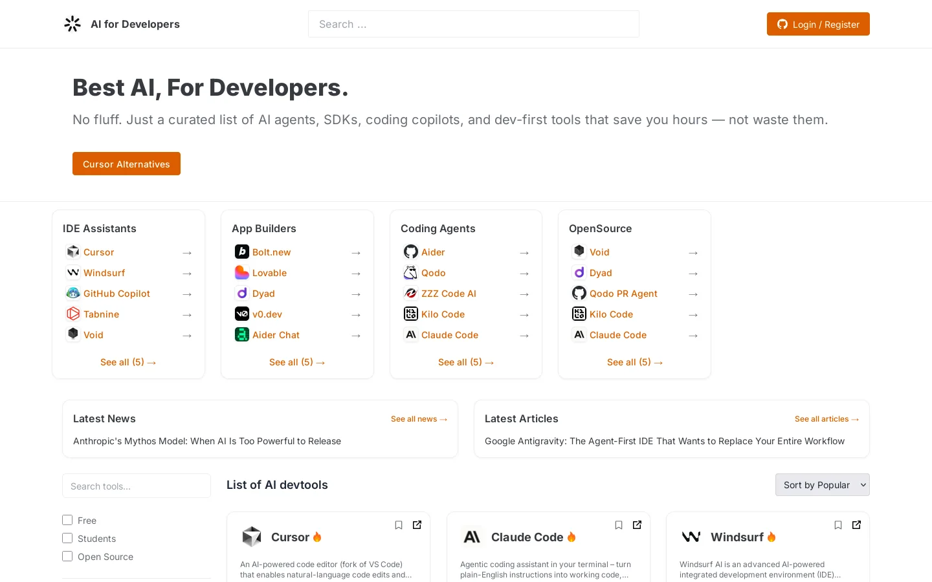The image size is (932, 582).
Task: Open Dyad in the OpenSource list
Action: coord(601,273)
